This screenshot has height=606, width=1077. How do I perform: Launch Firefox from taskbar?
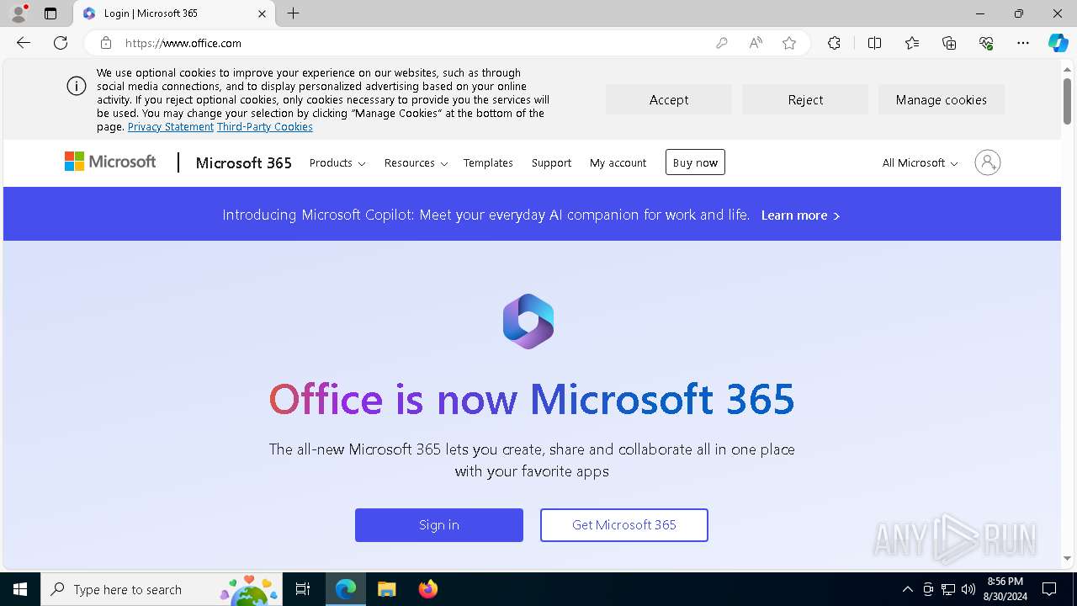[x=427, y=589]
